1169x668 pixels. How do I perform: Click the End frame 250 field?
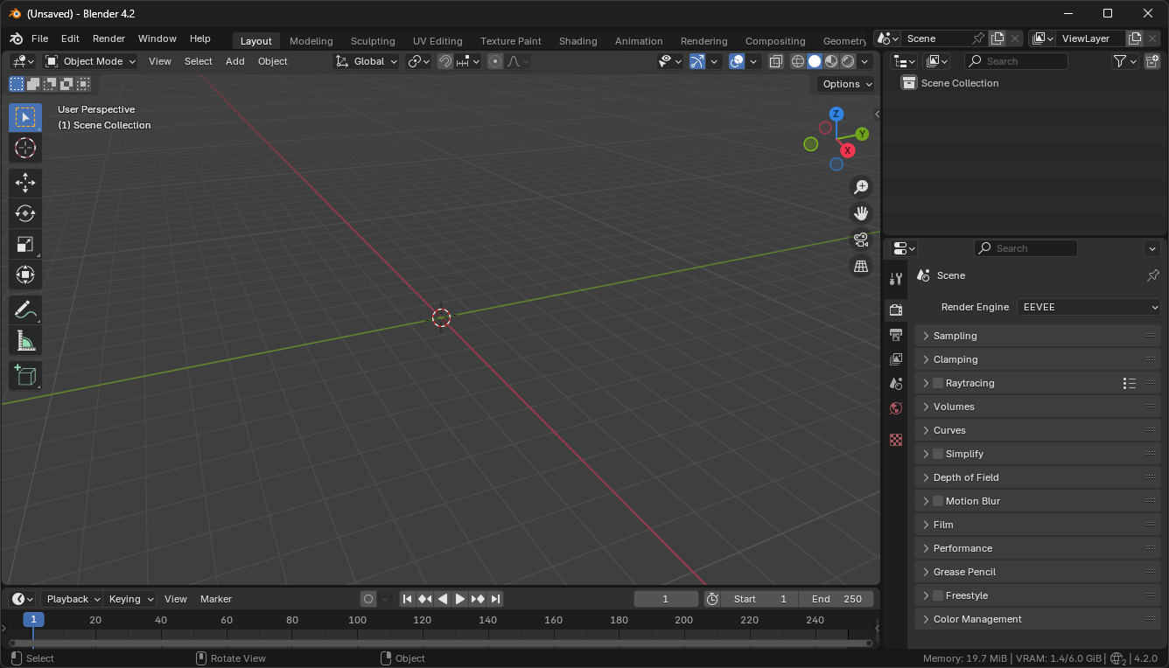coord(836,599)
